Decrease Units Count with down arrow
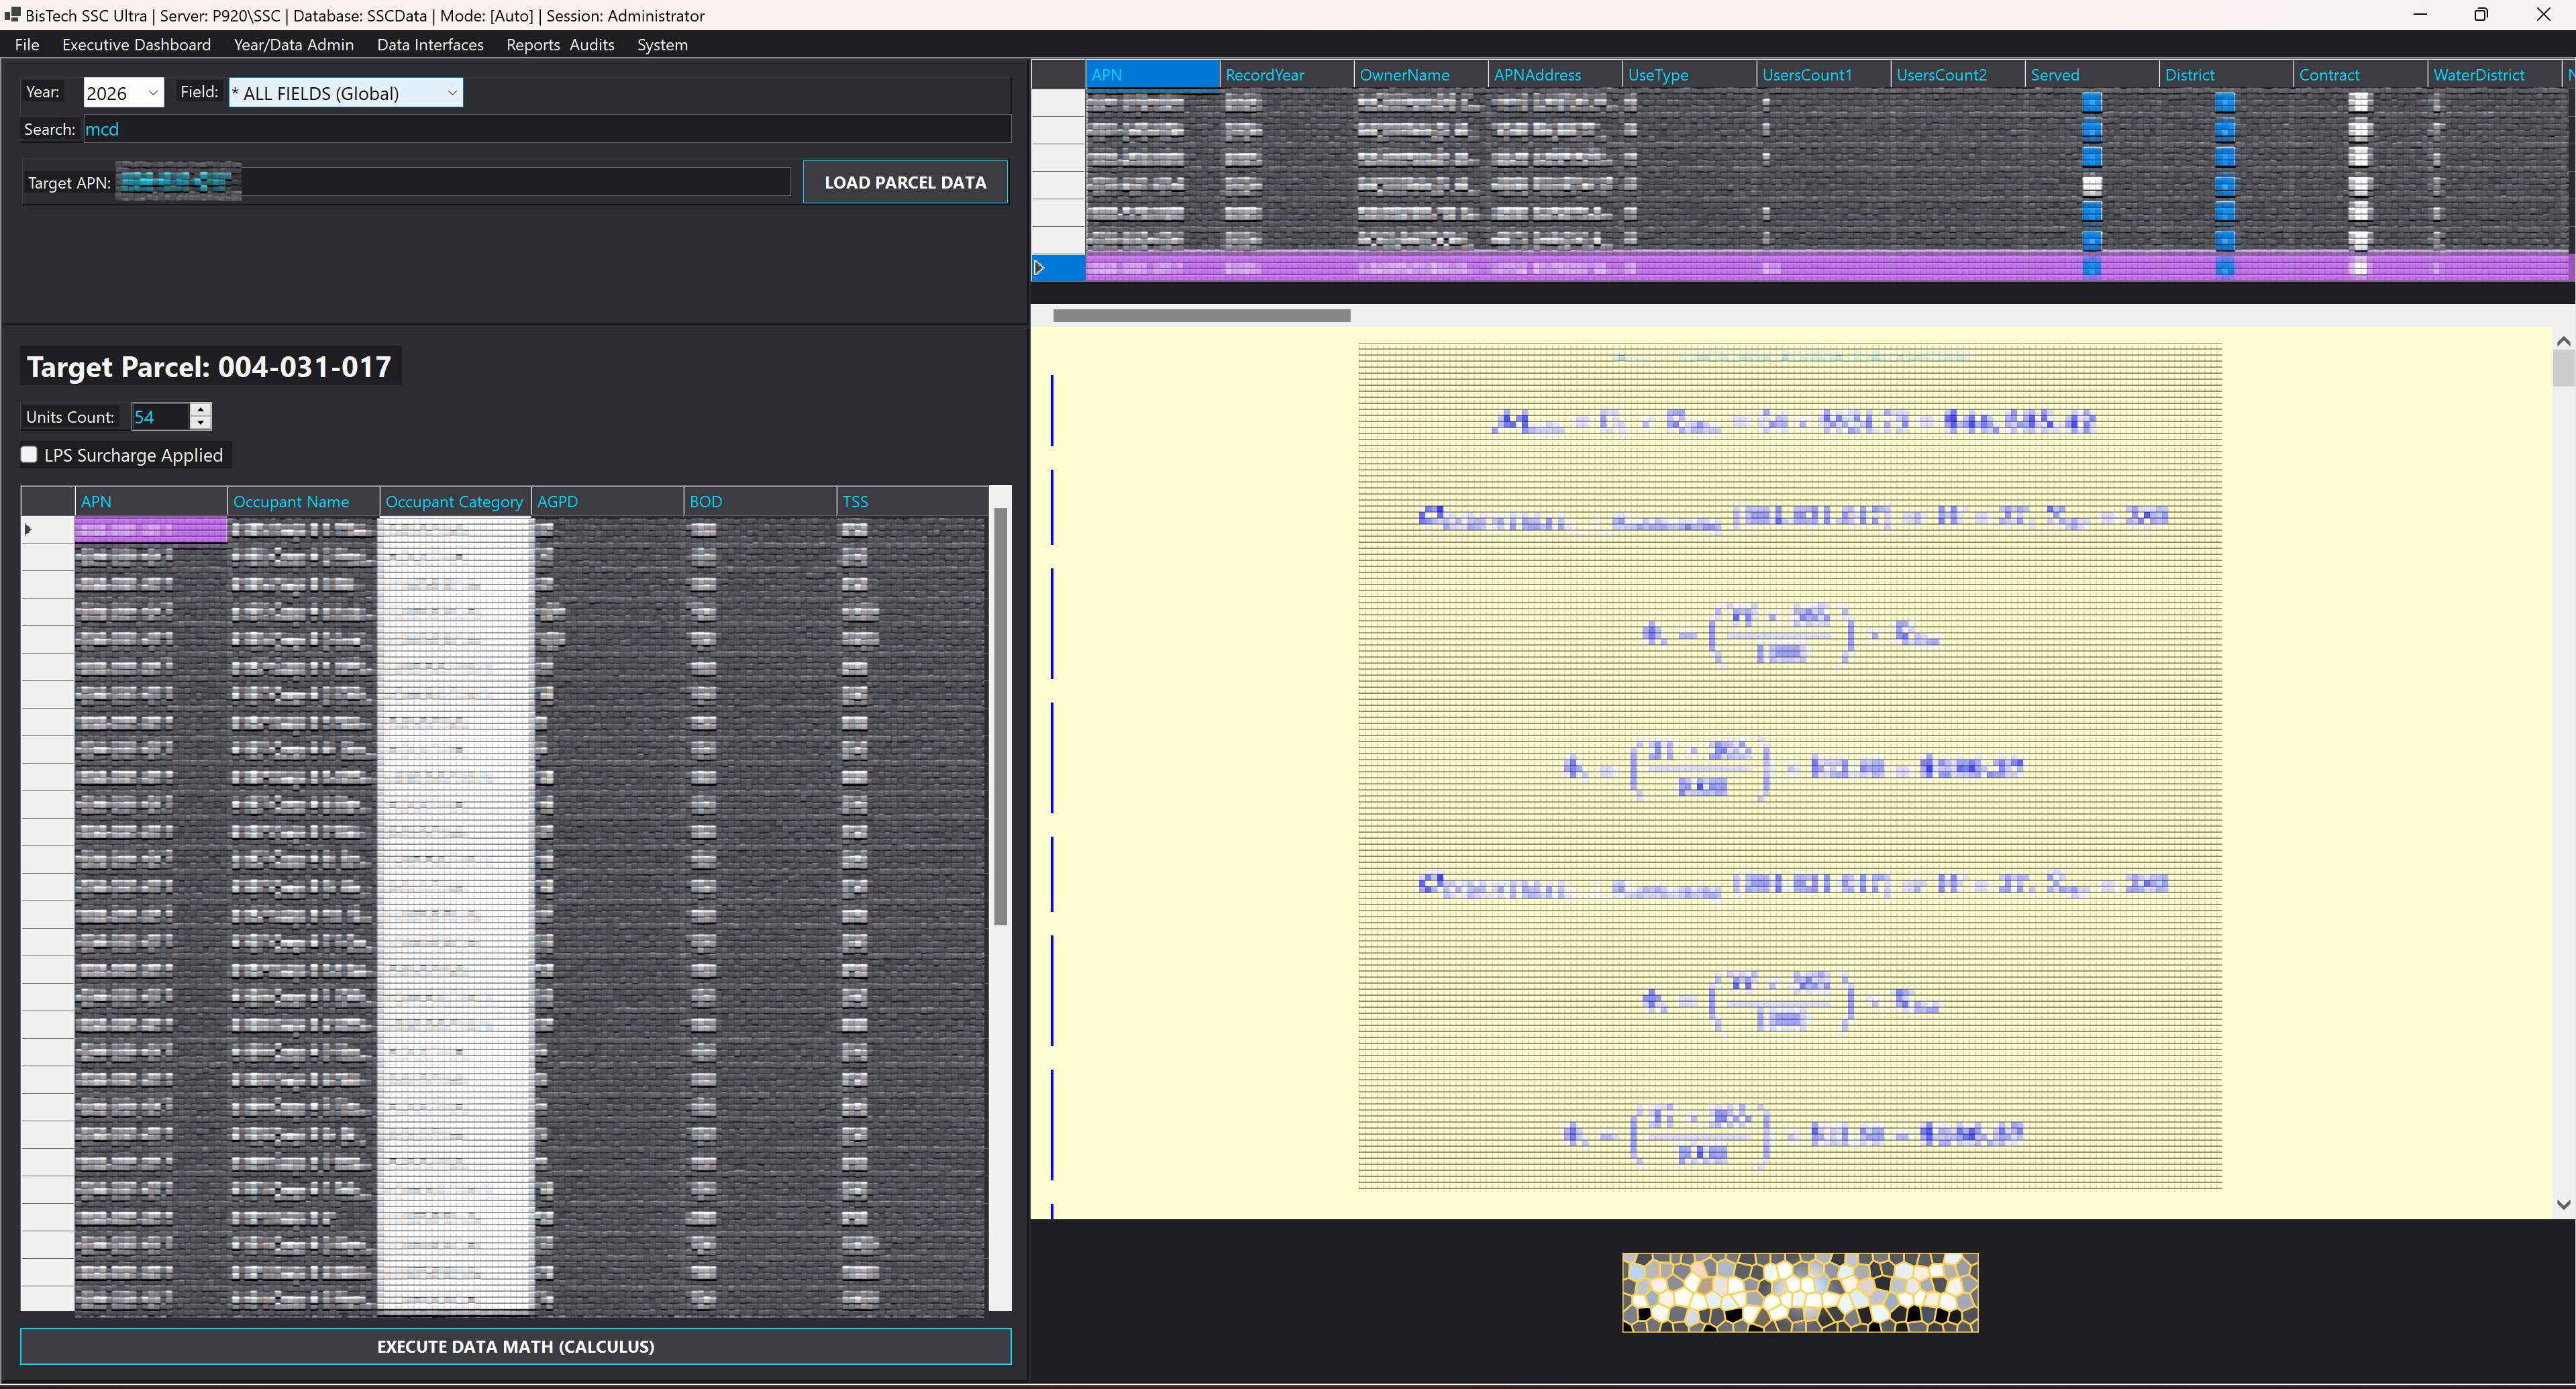The width and height of the screenshot is (2576, 1389). click(x=201, y=423)
